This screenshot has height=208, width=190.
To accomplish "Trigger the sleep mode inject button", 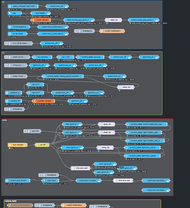I will tap(6, 76).
